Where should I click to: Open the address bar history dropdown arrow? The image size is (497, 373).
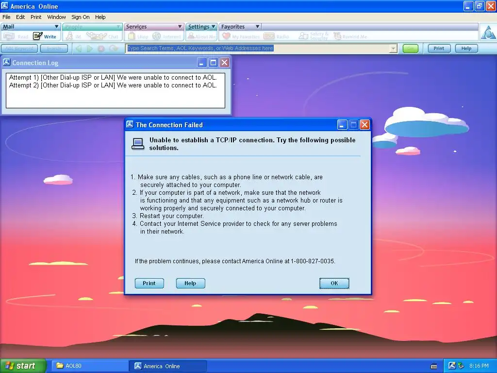tap(393, 49)
